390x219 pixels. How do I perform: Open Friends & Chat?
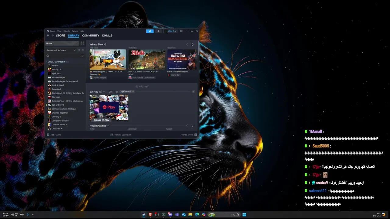click(189, 135)
